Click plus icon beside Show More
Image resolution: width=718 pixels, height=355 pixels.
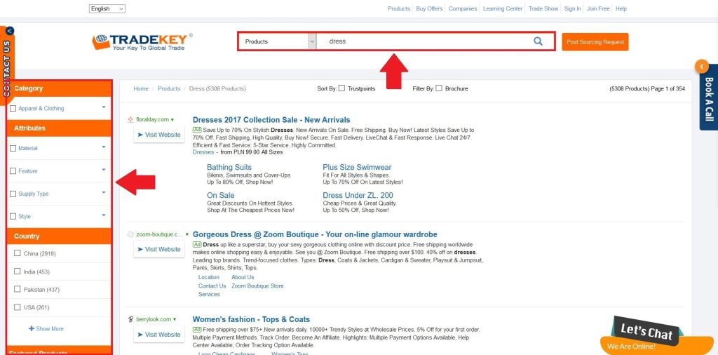pyautogui.click(x=32, y=328)
